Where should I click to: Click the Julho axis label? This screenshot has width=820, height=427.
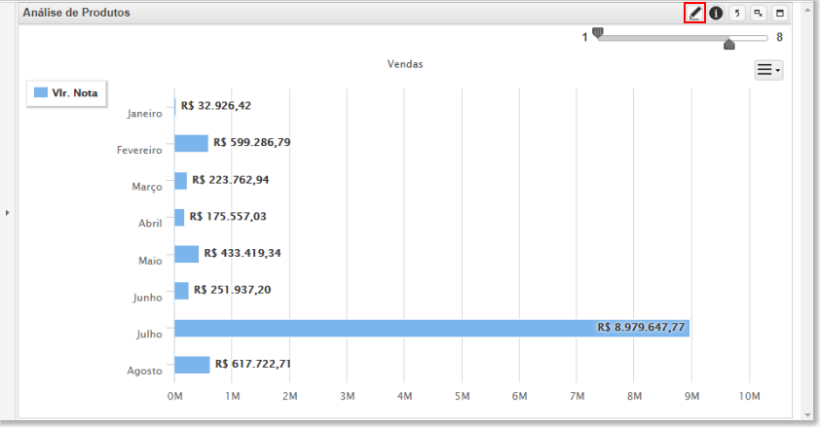[x=150, y=334]
